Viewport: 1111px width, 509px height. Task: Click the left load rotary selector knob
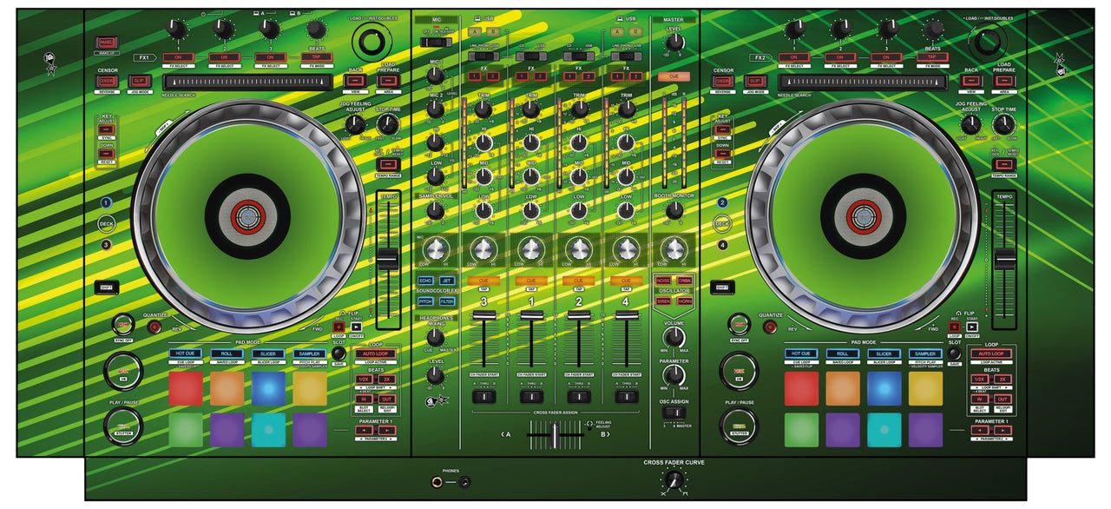coord(371,40)
